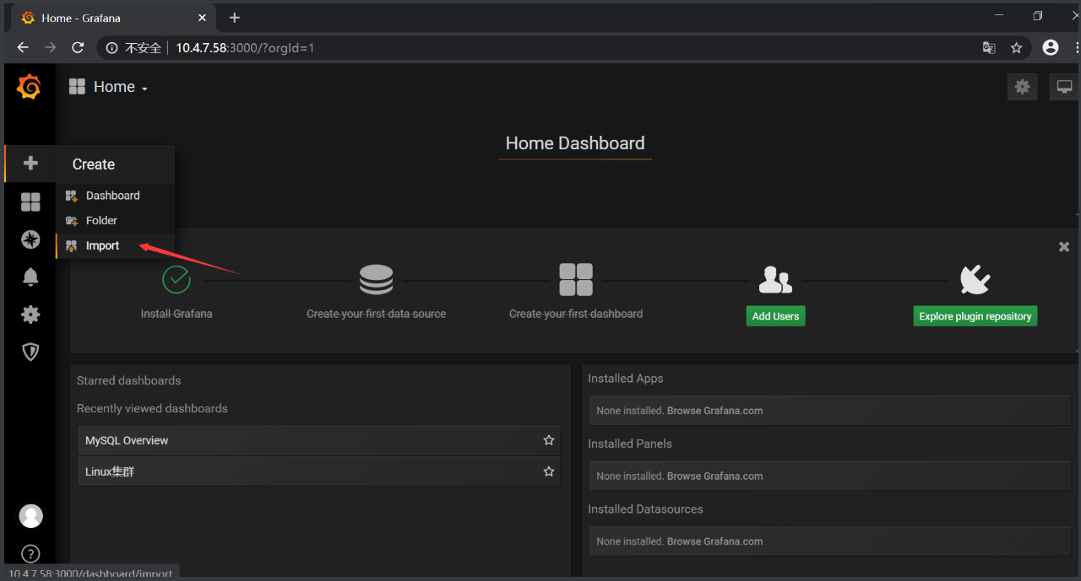This screenshot has height=581, width=1081.
Task: Open the Alerting bell icon in the sidebar
Action: [30, 277]
